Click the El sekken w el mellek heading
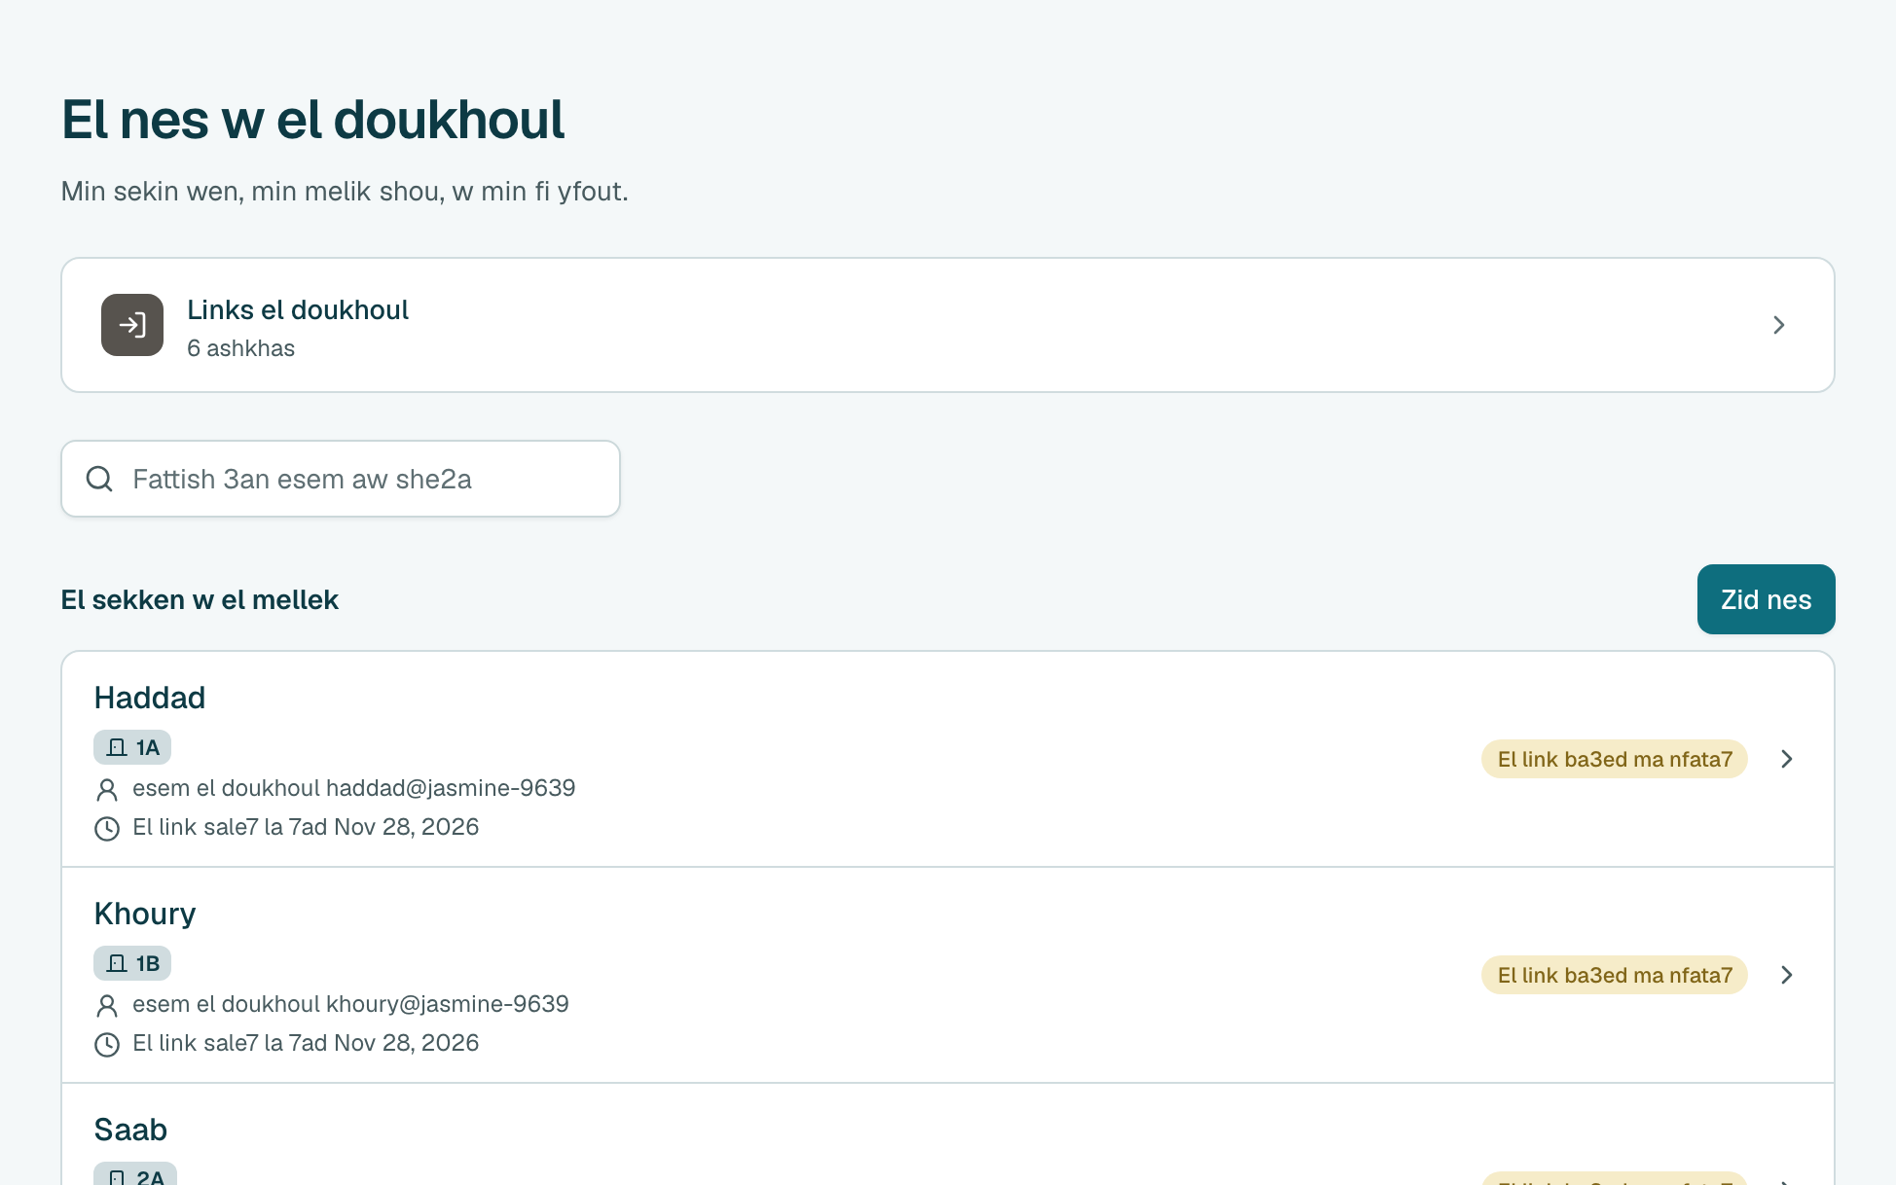Screen dimensions: 1896x1185 coord(200,599)
